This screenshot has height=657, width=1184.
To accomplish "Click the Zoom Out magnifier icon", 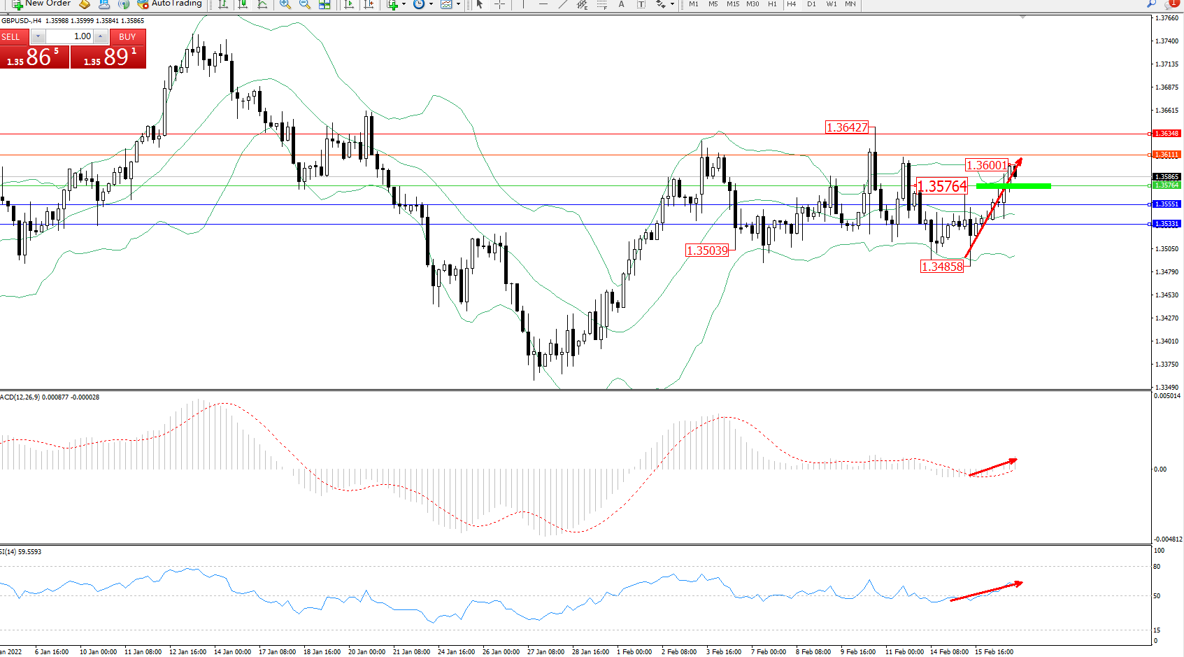I will click(x=304, y=4).
